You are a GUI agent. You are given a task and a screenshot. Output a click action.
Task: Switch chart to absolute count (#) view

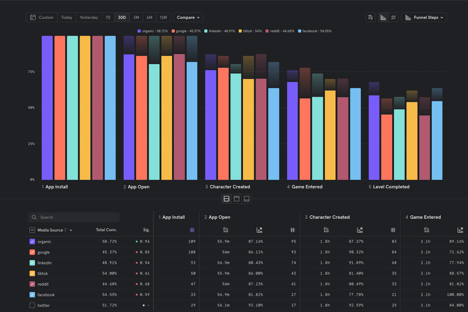point(393,17)
